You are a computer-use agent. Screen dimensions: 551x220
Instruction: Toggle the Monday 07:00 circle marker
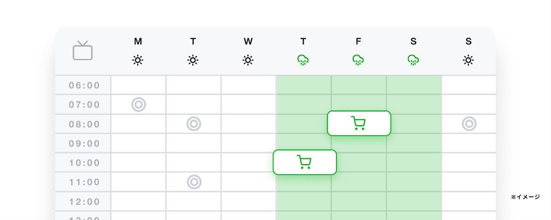[138, 104]
